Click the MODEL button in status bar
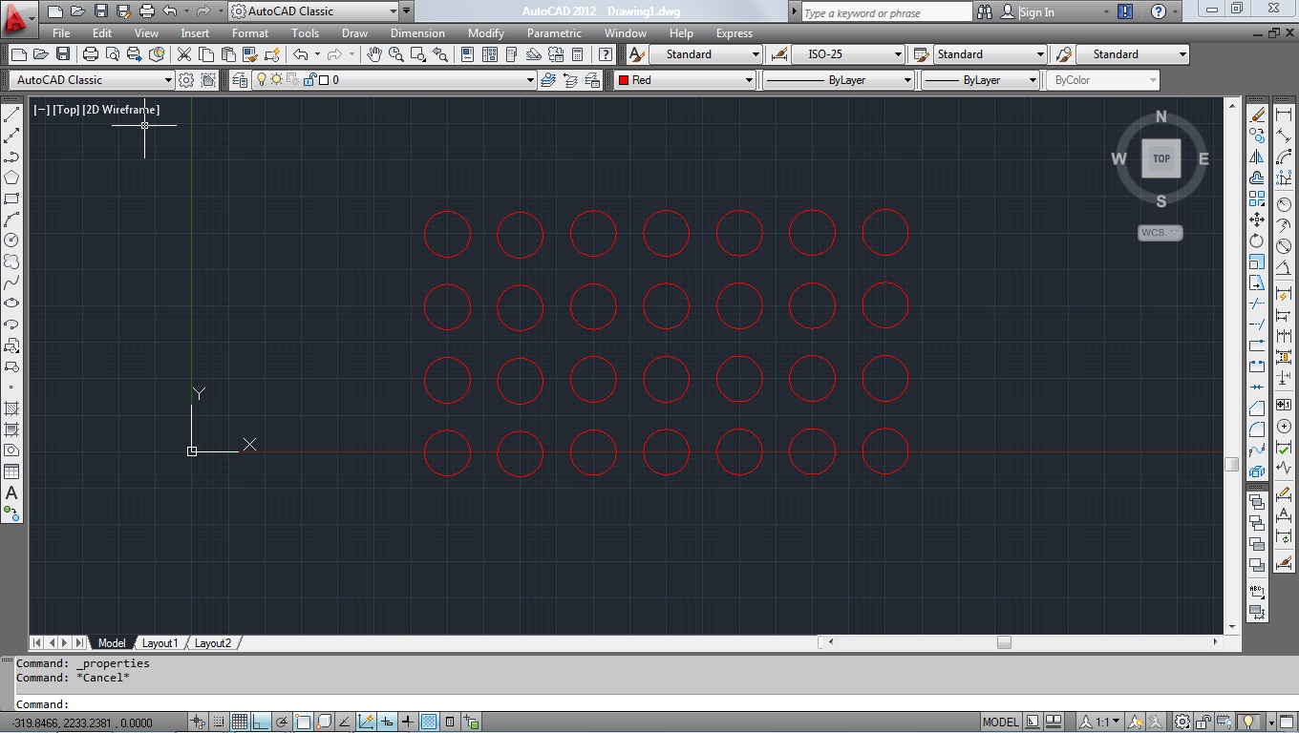Viewport: 1299px width, 733px height. coord(1000,722)
